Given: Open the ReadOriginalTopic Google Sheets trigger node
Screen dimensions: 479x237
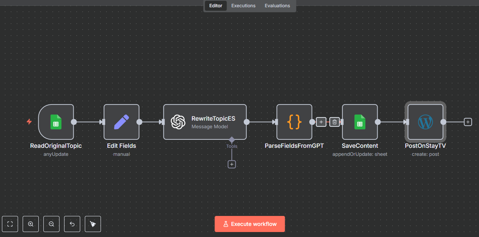Looking at the screenshot, I should pos(56,122).
